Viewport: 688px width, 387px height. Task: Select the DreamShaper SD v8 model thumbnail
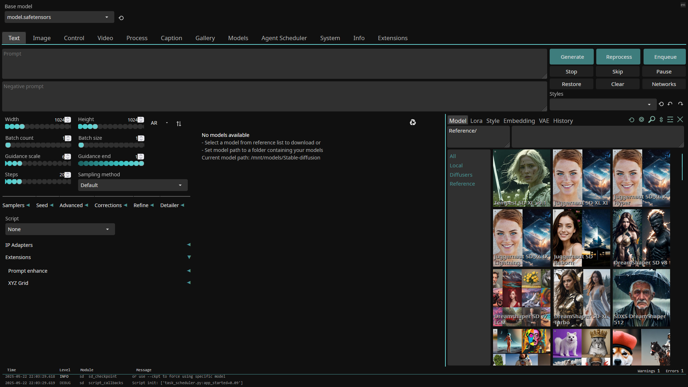pyautogui.click(x=641, y=238)
